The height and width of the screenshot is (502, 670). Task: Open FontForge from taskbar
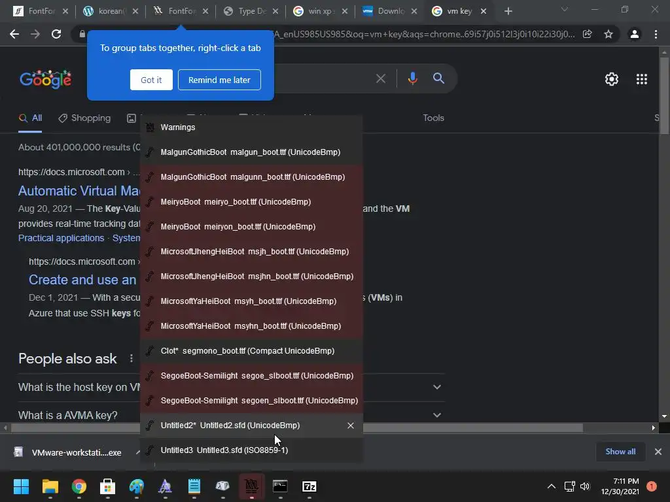click(252, 486)
